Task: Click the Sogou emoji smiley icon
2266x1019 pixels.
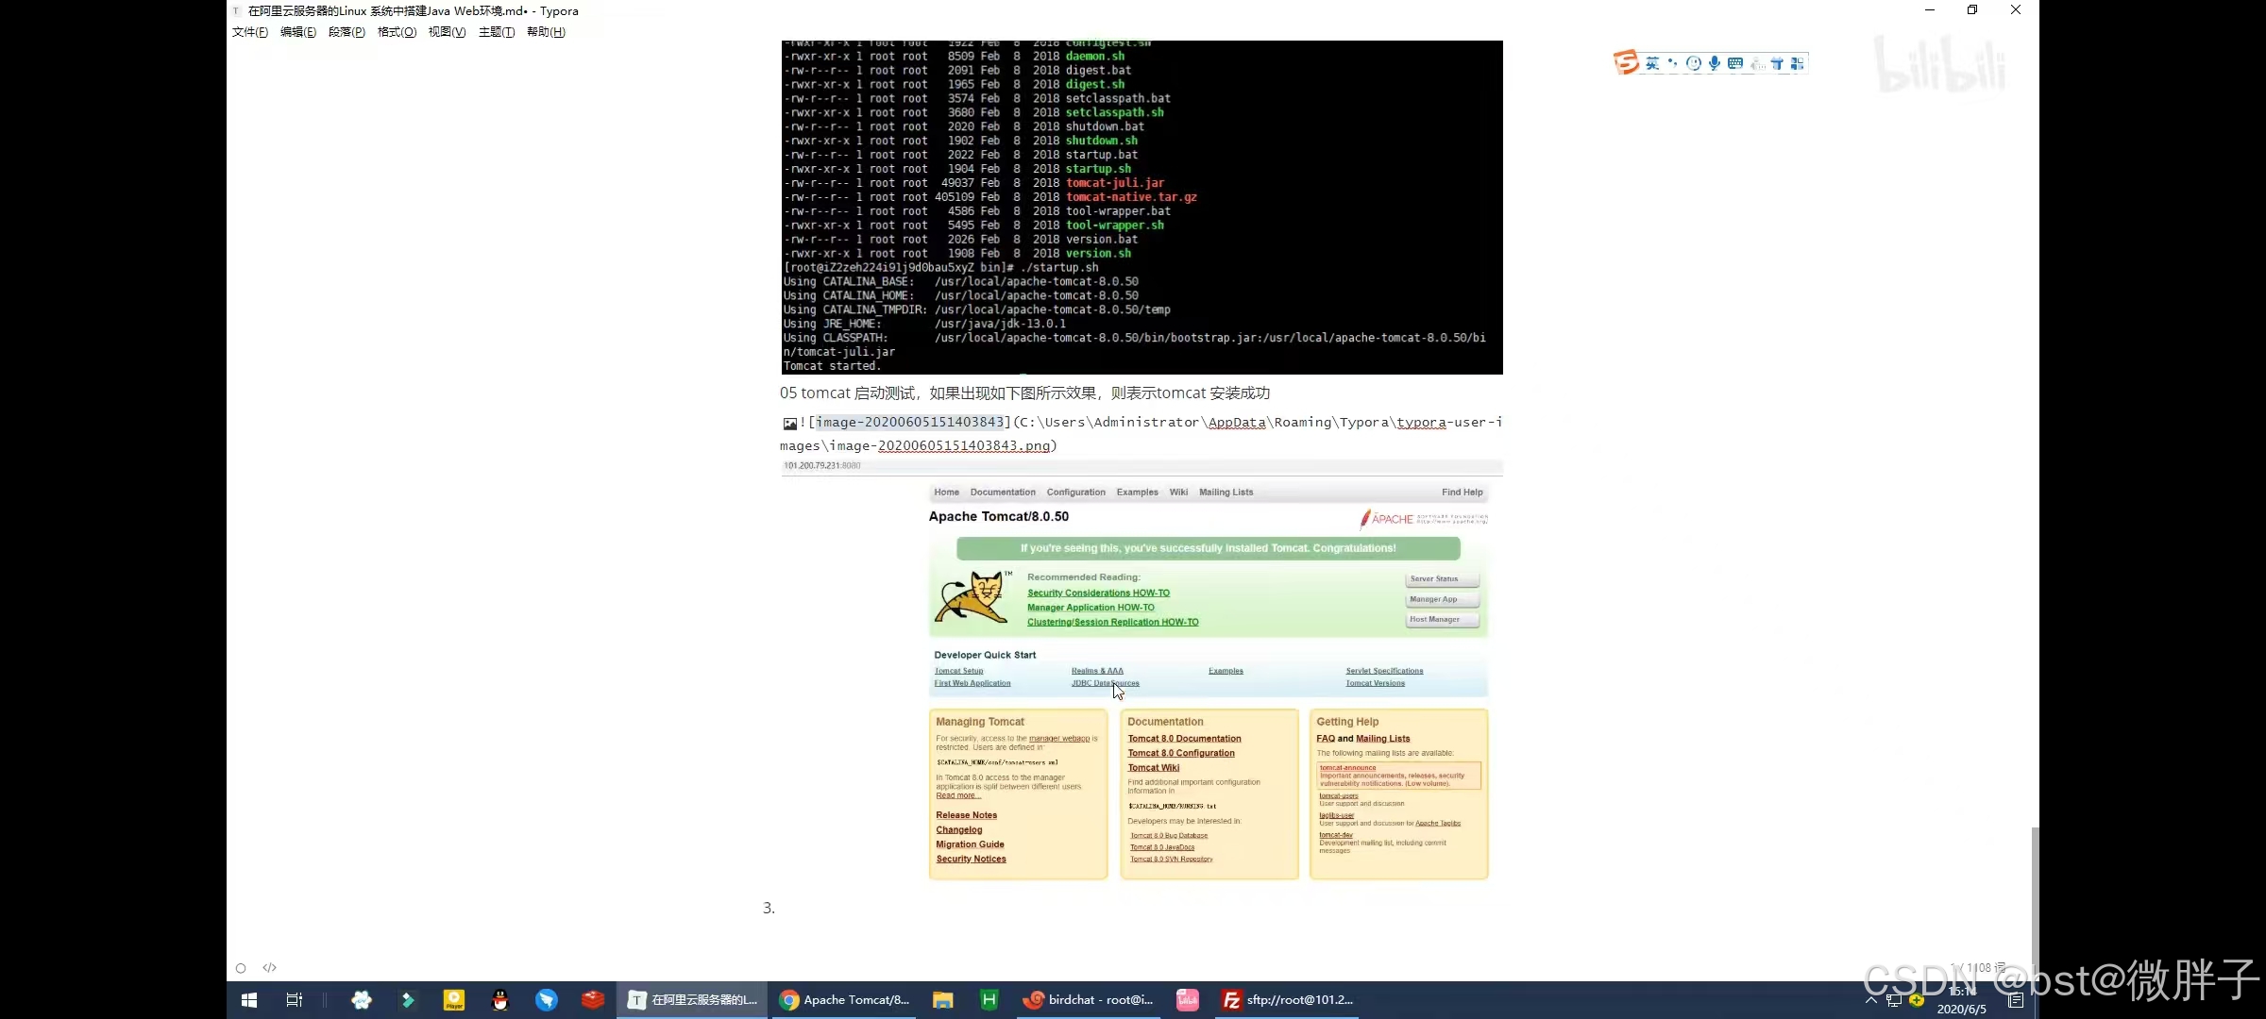Action: tap(1694, 63)
